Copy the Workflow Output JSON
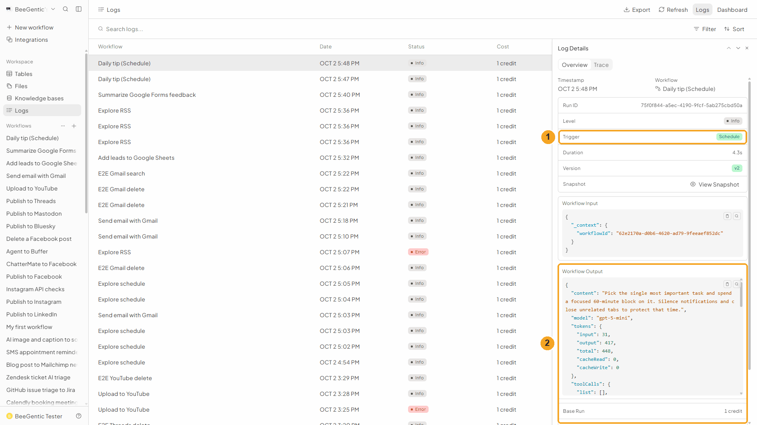Viewport: 757px width, 425px height. tap(727, 284)
